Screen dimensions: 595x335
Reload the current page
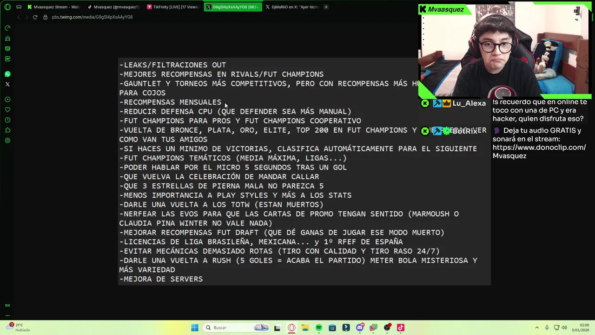tap(35, 17)
